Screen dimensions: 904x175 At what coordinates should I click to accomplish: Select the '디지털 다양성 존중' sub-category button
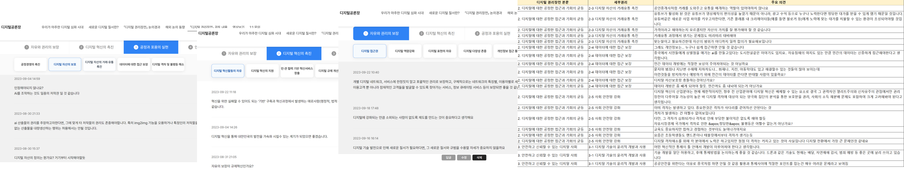[x=475, y=51]
